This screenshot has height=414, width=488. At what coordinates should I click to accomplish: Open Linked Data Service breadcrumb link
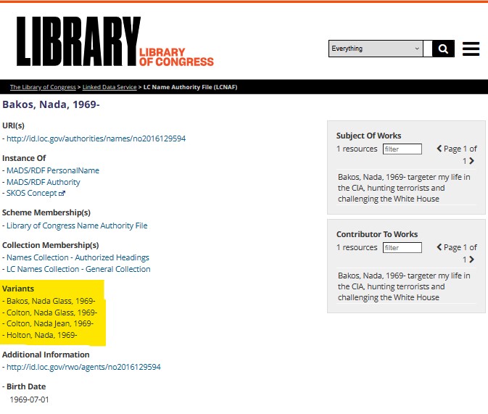point(109,87)
